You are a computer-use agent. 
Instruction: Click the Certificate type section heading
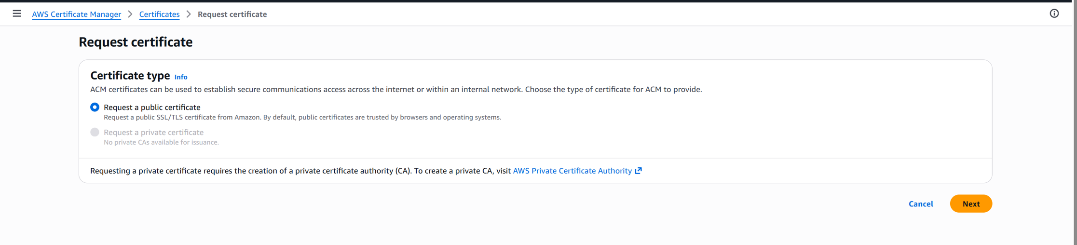pos(130,75)
